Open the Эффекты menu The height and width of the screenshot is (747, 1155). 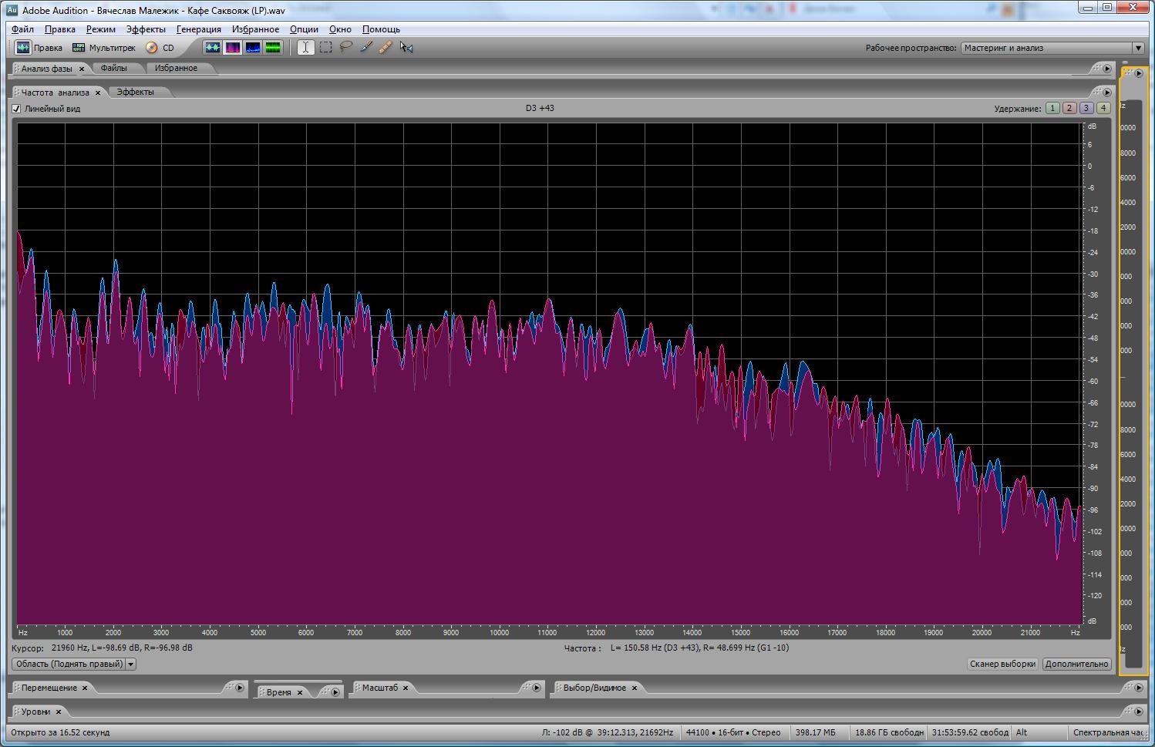pyautogui.click(x=146, y=29)
